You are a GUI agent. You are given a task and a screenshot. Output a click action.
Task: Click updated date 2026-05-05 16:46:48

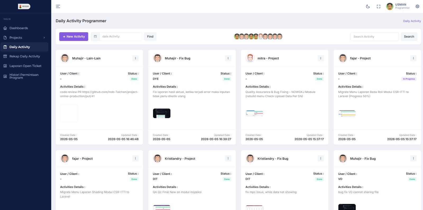pos(123,139)
